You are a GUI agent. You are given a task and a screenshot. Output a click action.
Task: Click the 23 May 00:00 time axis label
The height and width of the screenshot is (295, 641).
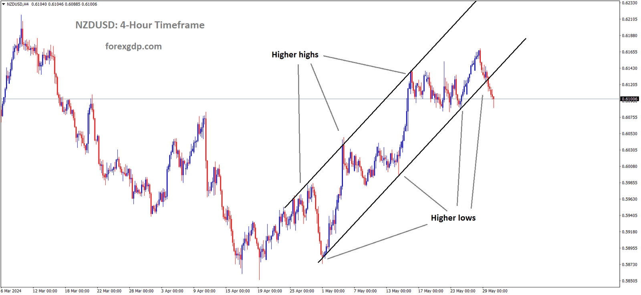pyautogui.click(x=463, y=291)
